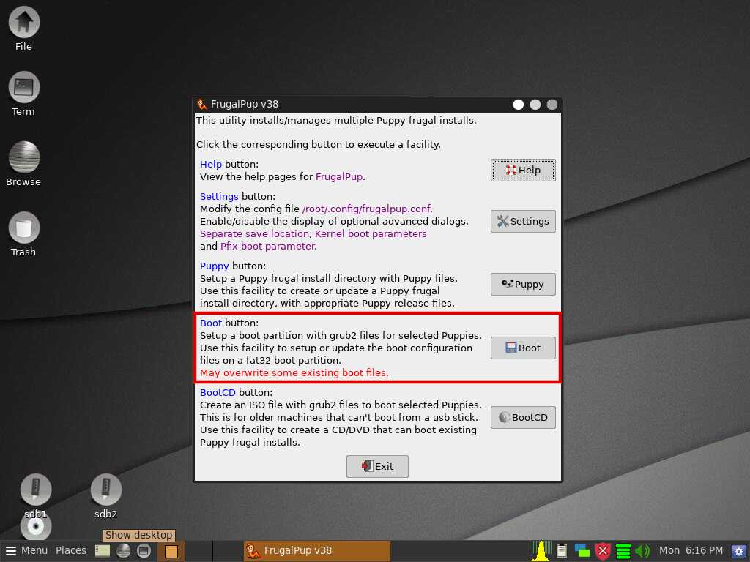750x562 pixels.
Task: Click the volume speaker tray icon
Action: (642, 551)
